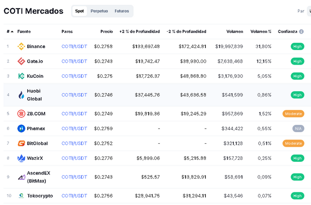This screenshot has height=205, width=311.
Task: Click the BitGlobal exchange logo
Action: 21,143
